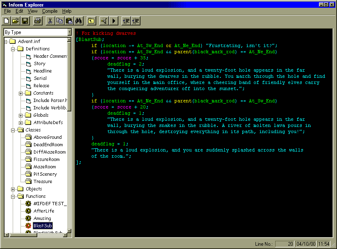Screen dimensions: 337x249
Task: Click the folder-up toolbar icon
Action: (x=91, y=21)
